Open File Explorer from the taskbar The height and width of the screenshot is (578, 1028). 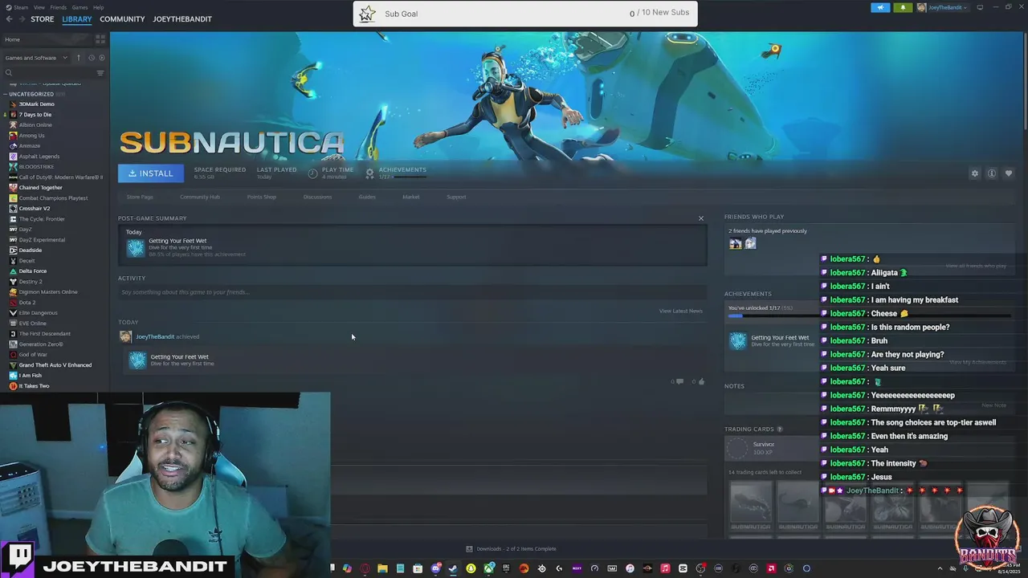pyautogui.click(x=382, y=568)
